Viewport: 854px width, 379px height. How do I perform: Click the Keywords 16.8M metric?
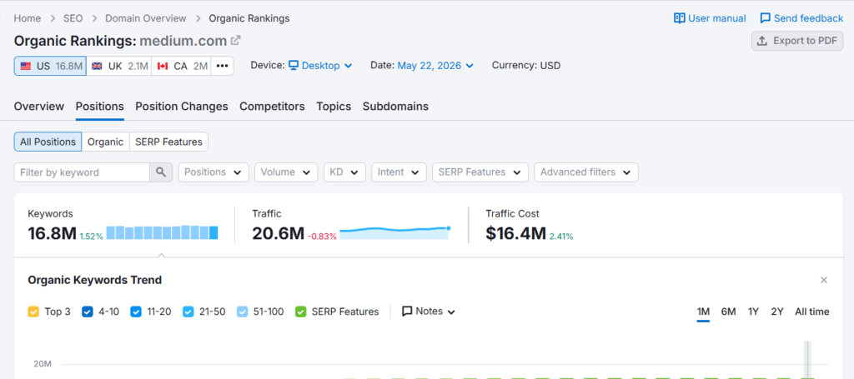[53, 234]
